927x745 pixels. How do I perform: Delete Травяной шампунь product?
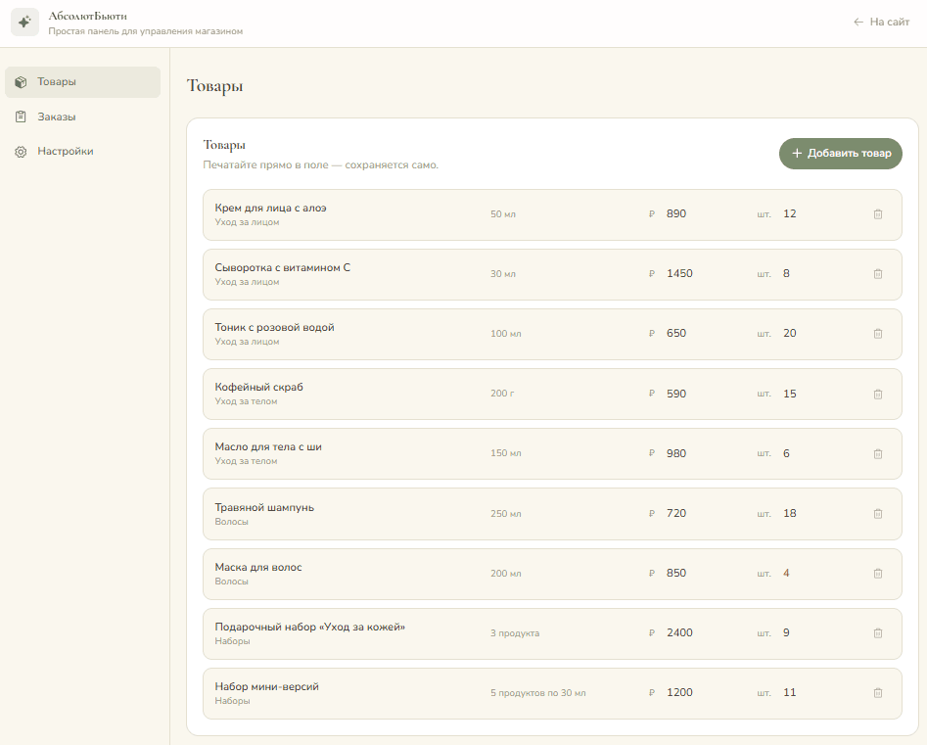click(x=878, y=513)
